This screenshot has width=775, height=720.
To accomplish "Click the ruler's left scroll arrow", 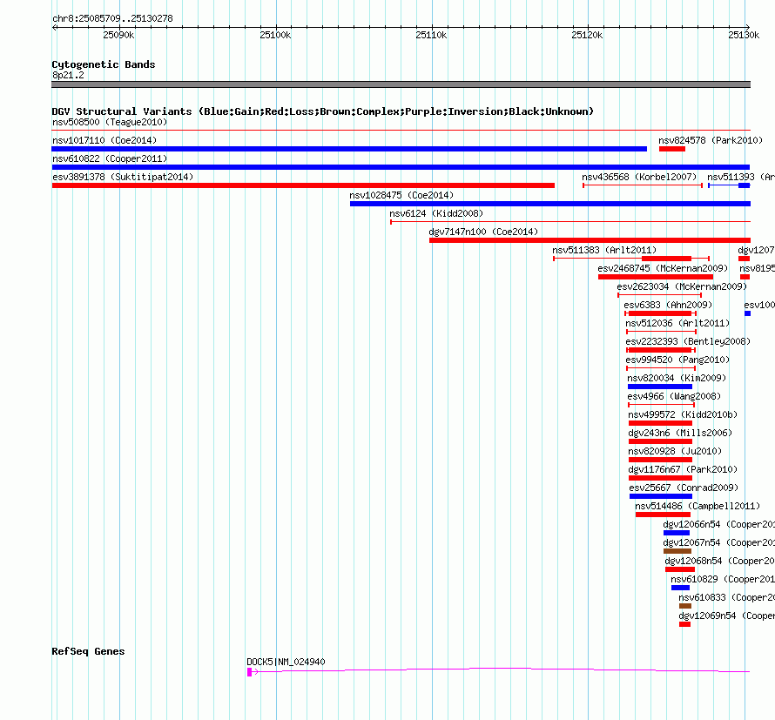I will 55,27.
